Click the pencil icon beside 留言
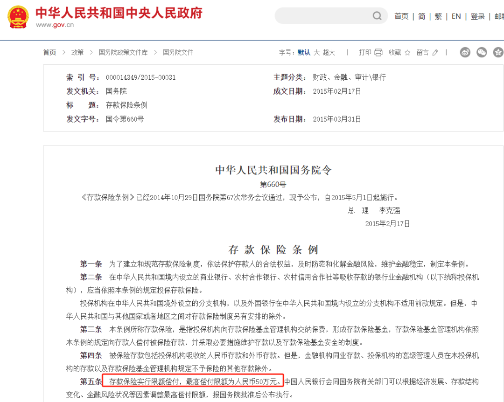 (x=435, y=52)
